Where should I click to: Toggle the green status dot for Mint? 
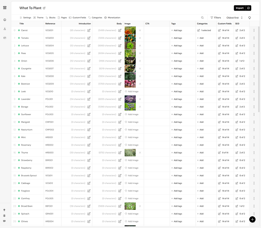click(19, 137)
